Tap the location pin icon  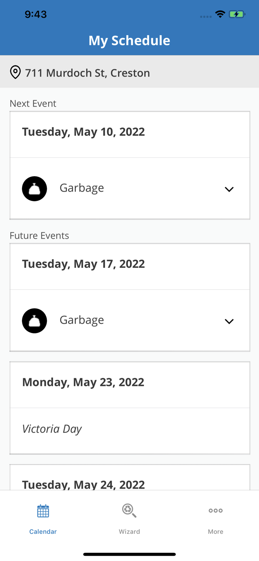(15, 72)
